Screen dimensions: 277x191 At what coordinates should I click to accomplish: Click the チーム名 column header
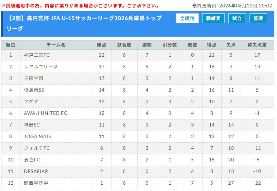56,45
